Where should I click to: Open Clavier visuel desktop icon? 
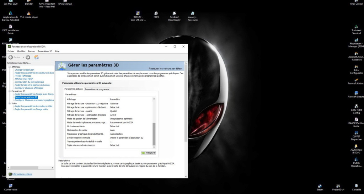click(10, 188)
